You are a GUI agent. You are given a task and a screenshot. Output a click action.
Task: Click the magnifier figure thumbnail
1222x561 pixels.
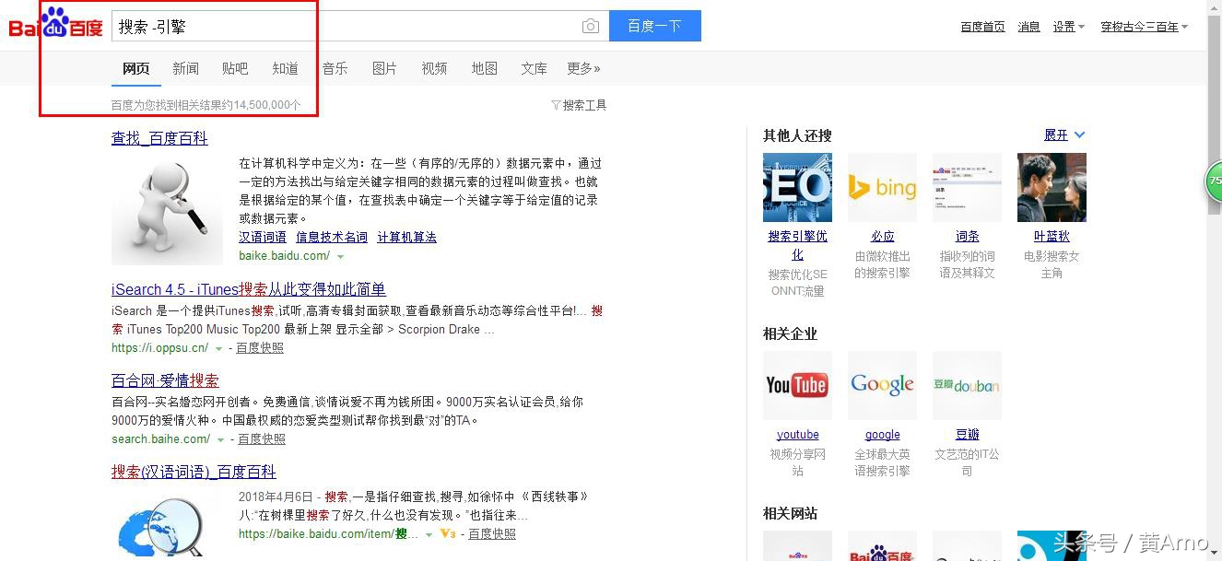pos(167,210)
